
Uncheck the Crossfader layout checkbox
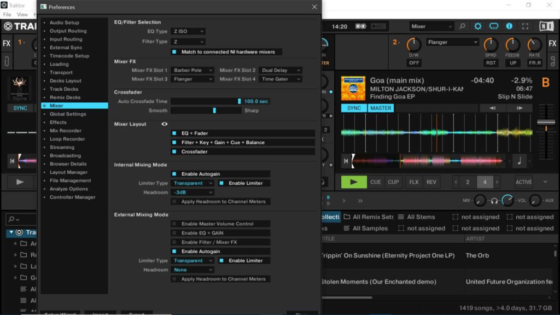(174, 151)
